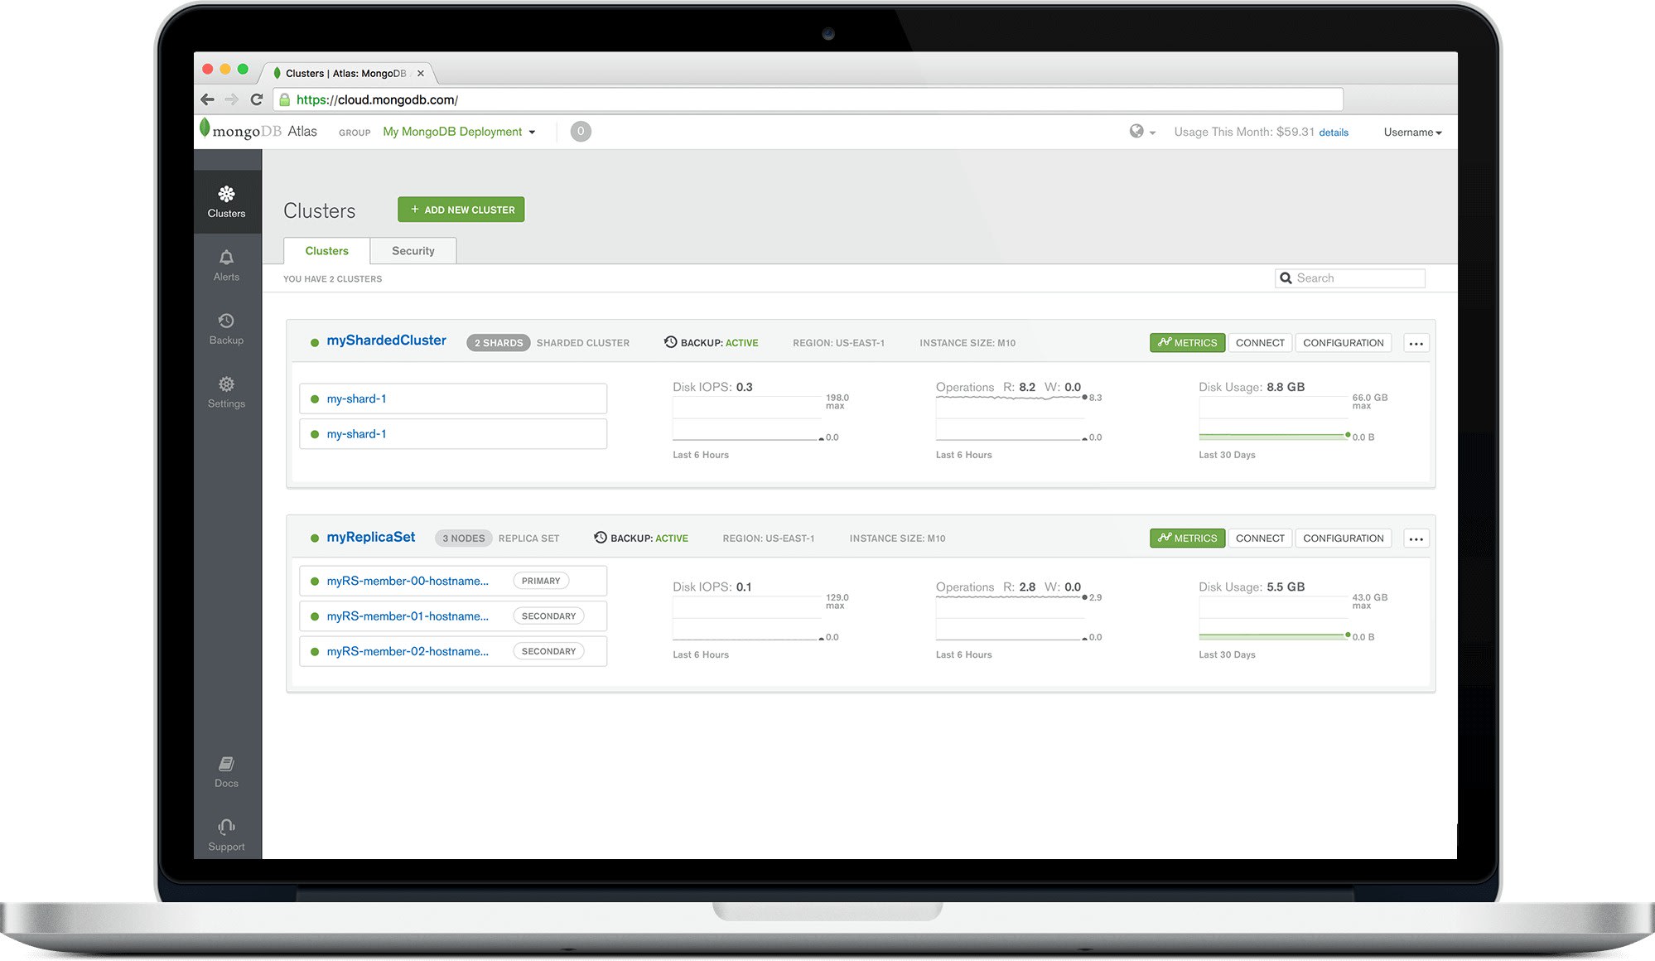
Task: Select the Clusters tab
Action: coord(326,250)
